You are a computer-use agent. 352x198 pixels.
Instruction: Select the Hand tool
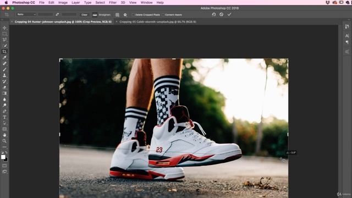[x=4, y=135]
